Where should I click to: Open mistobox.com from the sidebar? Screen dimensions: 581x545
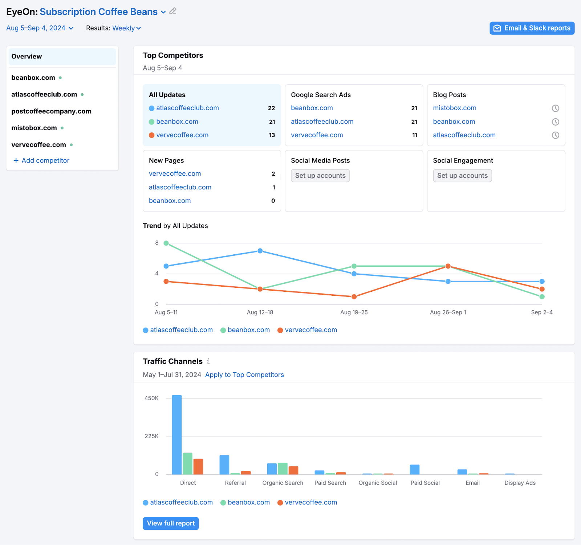coord(34,128)
